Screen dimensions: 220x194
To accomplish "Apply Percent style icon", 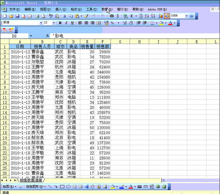I will point(112,23).
